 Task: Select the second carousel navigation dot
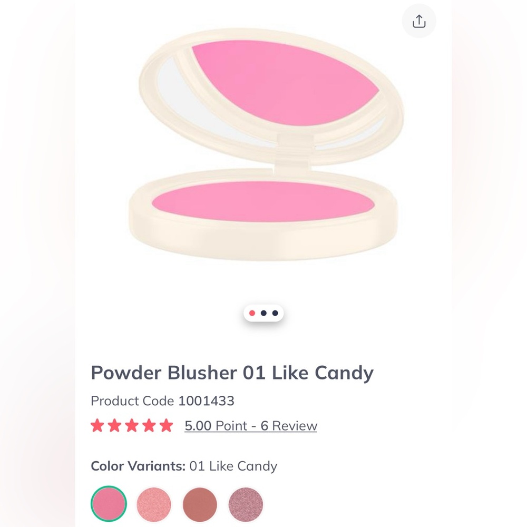click(x=264, y=313)
